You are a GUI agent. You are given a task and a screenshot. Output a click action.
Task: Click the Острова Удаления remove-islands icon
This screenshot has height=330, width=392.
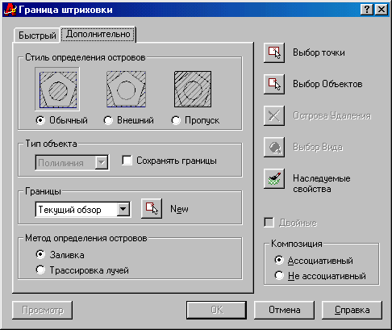point(274,115)
